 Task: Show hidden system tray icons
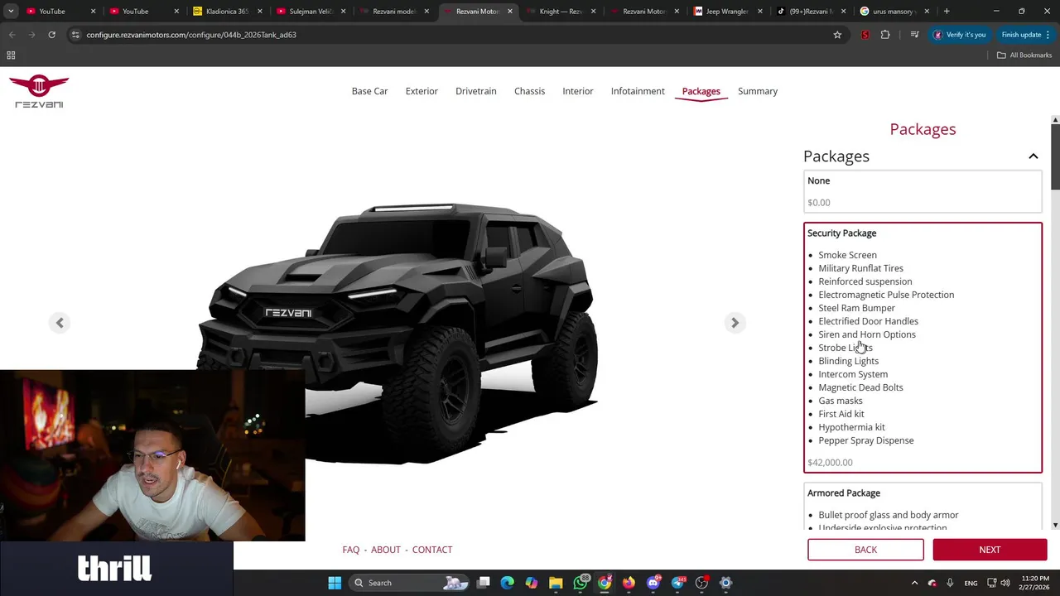(914, 583)
